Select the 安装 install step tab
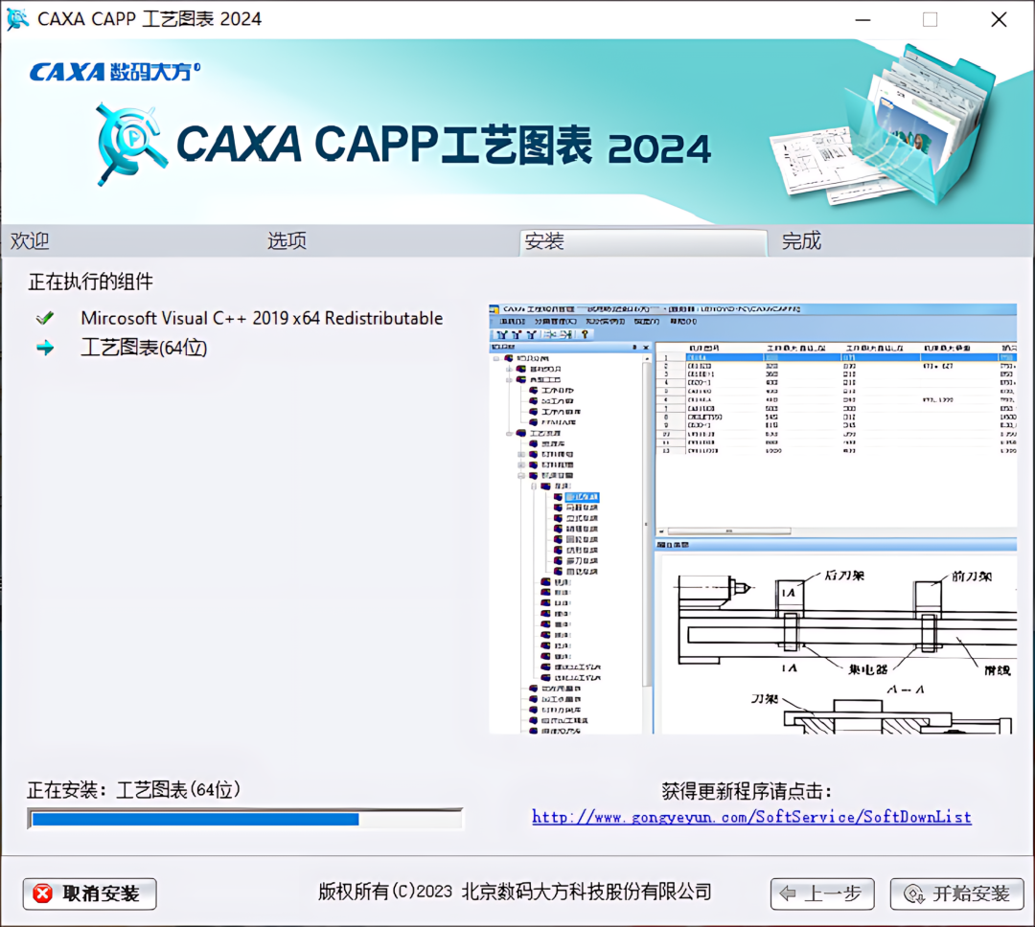The width and height of the screenshot is (1035, 927). click(643, 242)
